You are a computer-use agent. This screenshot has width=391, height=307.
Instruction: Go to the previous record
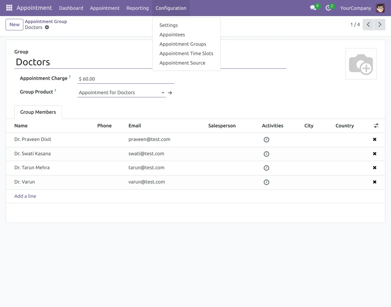[x=368, y=25]
